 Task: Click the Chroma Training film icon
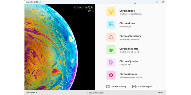[x=108, y=86]
